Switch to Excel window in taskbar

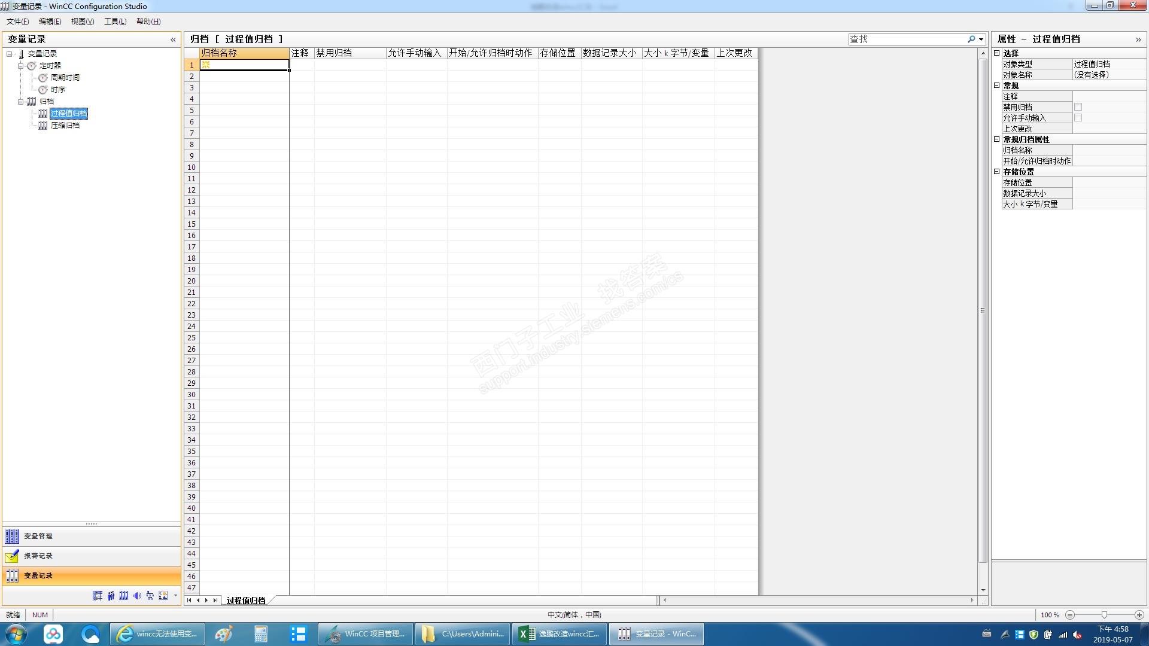point(559,634)
